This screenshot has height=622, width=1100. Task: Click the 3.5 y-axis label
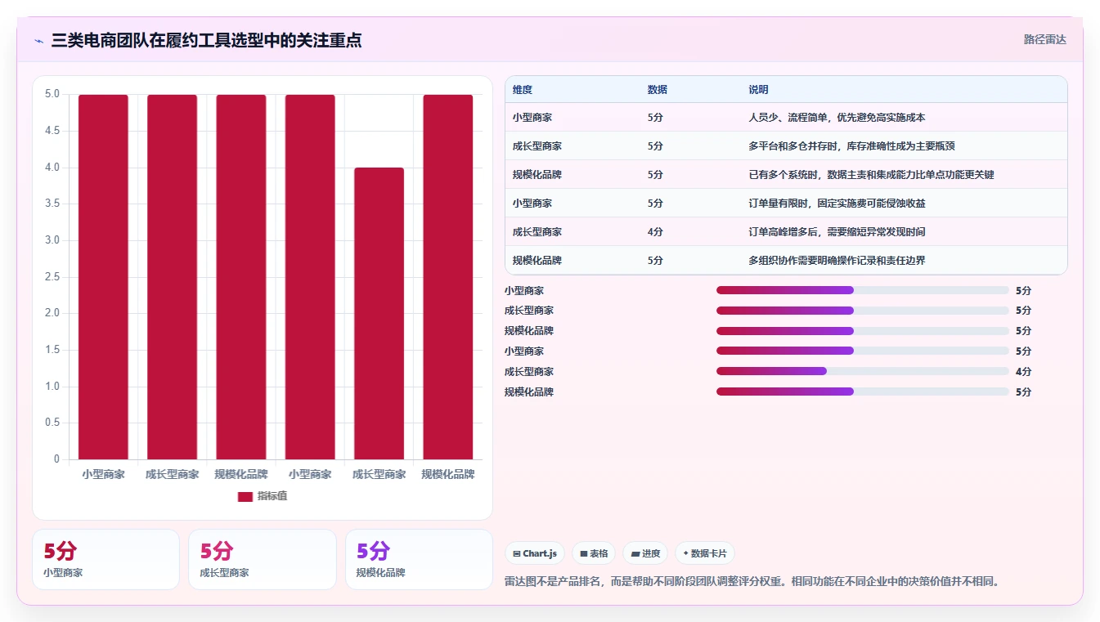[52, 204]
